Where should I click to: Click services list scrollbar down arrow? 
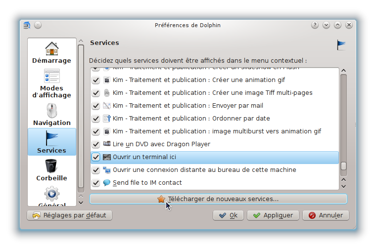tap(344, 186)
